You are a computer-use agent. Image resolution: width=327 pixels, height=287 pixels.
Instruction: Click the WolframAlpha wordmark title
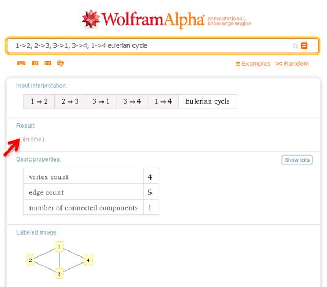click(x=153, y=20)
